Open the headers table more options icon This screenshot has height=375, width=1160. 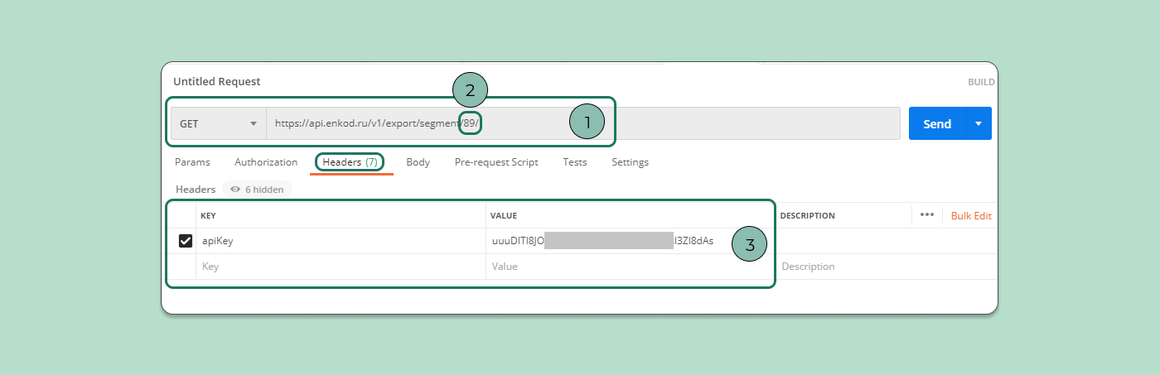[x=927, y=215]
